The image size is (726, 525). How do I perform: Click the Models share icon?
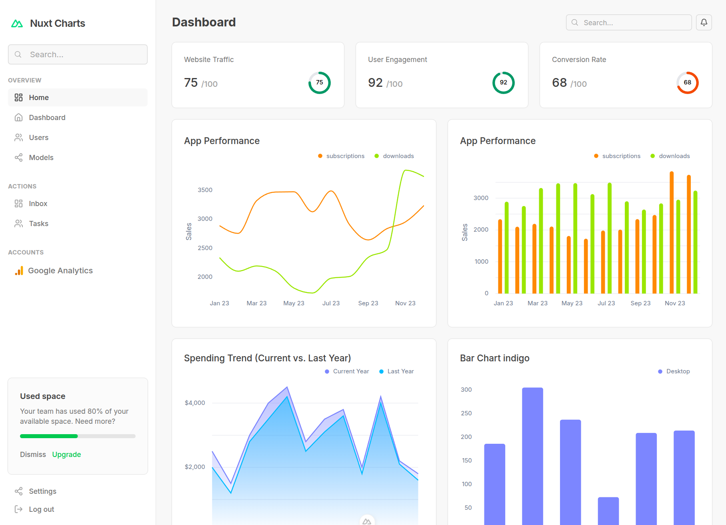(18, 157)
